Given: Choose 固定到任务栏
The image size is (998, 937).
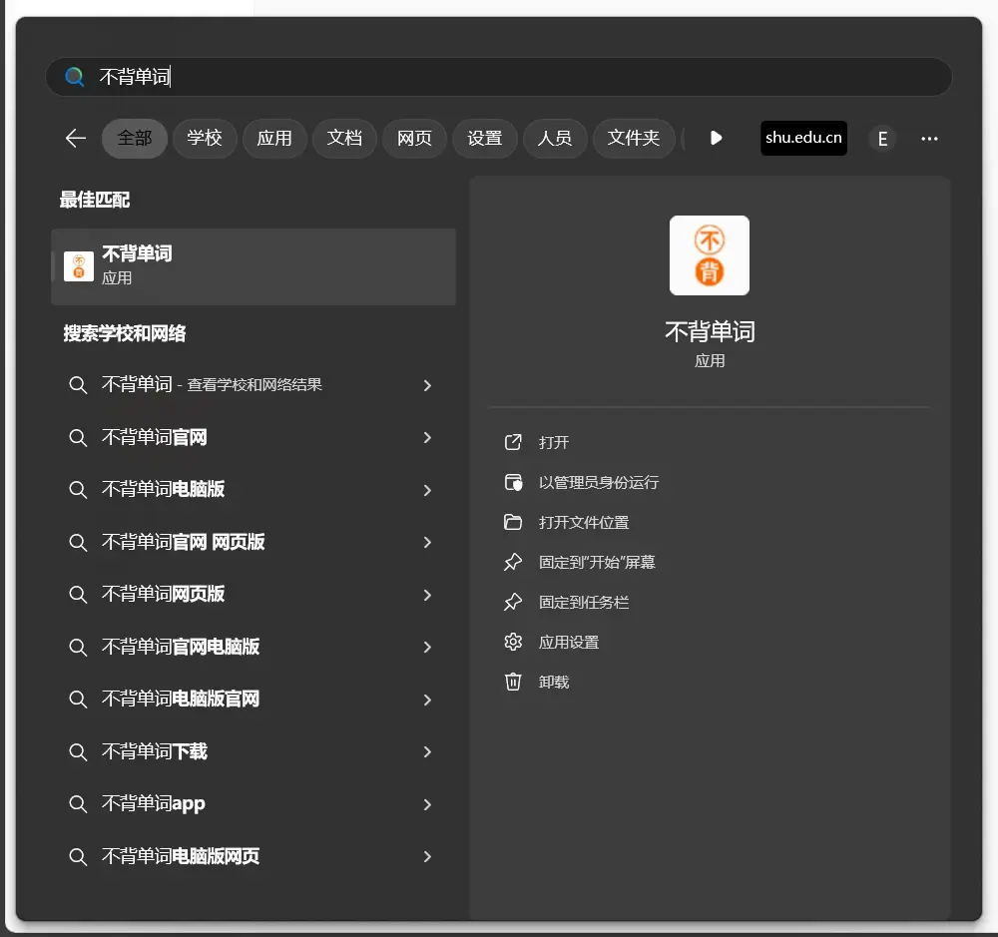Looking at the screenshot, I should click(584, 602).
